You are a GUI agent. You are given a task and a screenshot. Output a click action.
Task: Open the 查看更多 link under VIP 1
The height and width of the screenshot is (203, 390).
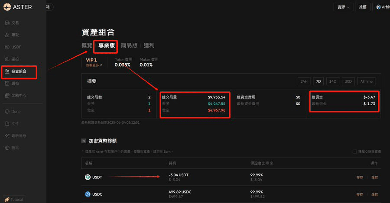pyautogui.click(x=94, y=65)
